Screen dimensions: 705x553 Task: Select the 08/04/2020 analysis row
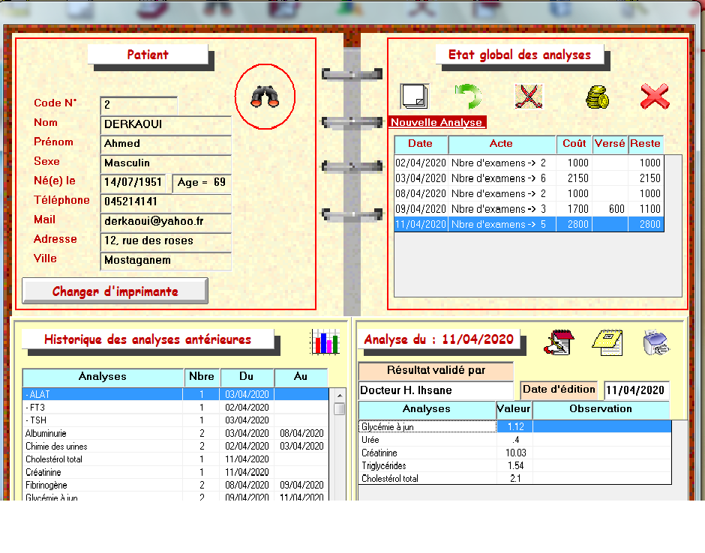coord(529,193)
